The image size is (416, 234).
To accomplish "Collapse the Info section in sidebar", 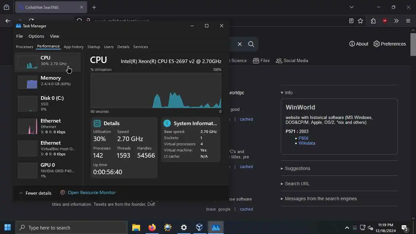I will 287,93.
